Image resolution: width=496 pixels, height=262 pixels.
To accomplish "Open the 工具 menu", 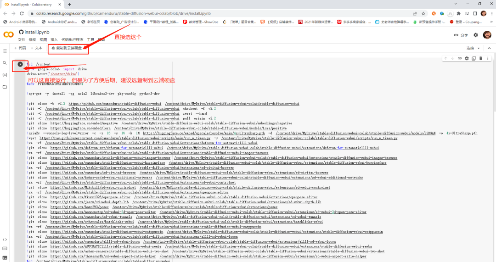I will pos(90,39).
